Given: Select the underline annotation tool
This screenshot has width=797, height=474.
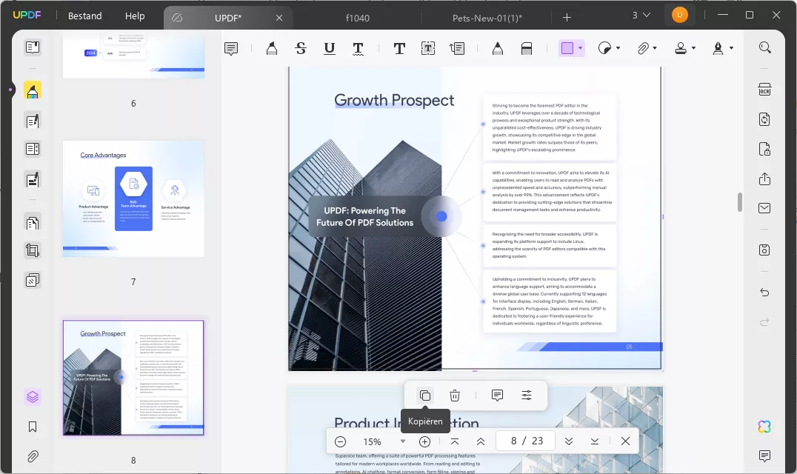Looking at the screenshot, I should click(x=330, y=49).
